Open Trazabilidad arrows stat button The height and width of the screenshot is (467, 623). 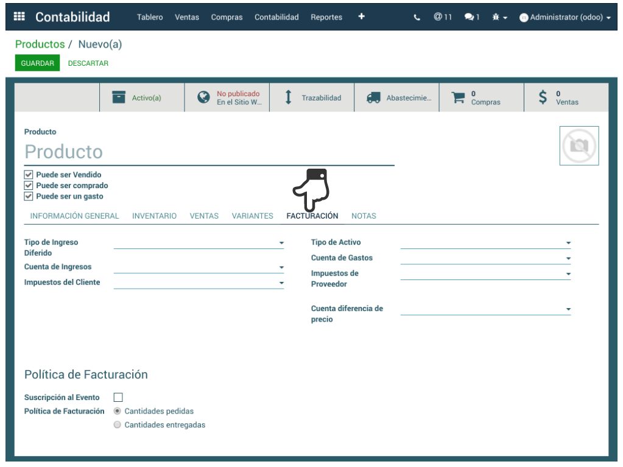(x=311, y=97)
